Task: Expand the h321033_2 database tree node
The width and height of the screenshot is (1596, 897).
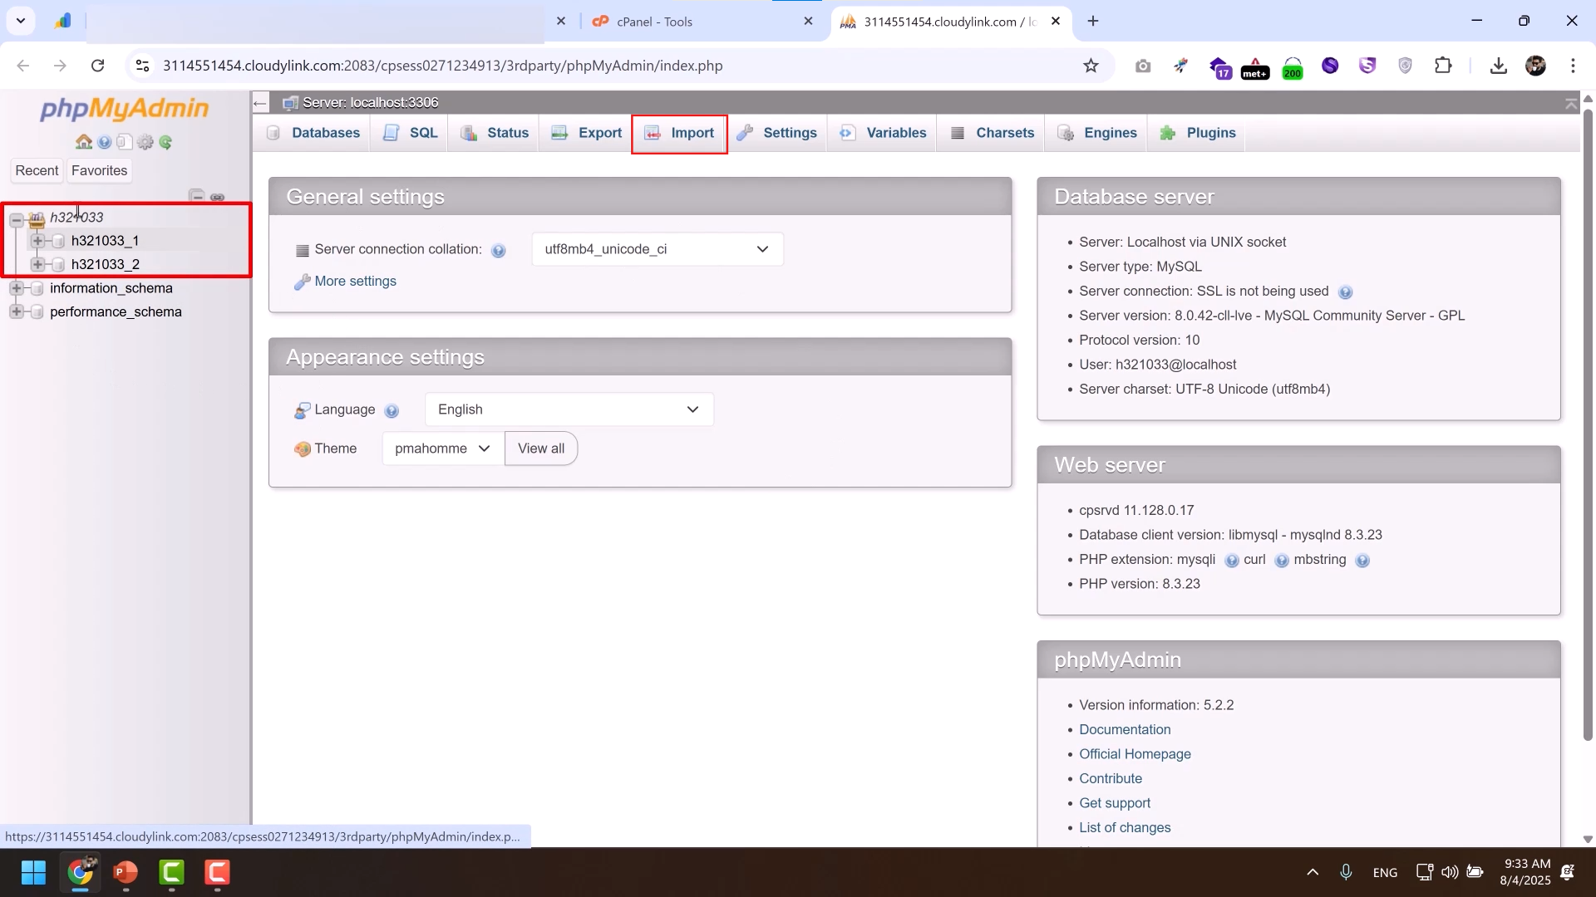Action: click(x=37, y=265)
